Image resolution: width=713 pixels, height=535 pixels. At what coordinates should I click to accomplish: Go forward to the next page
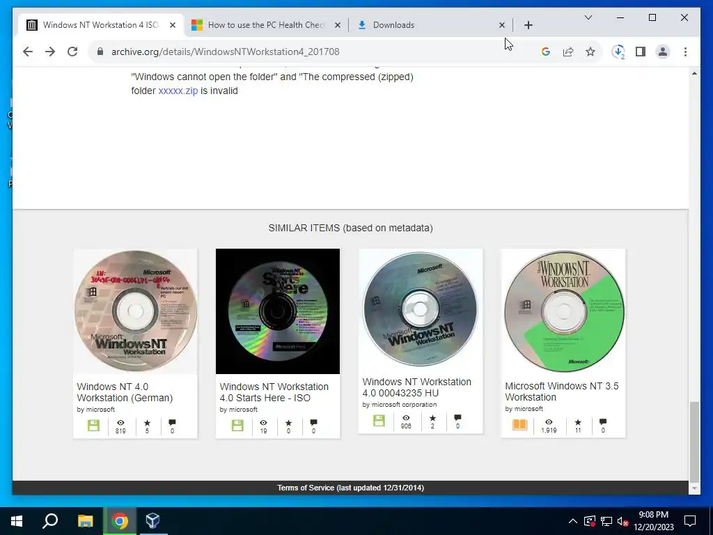(50, 52)
